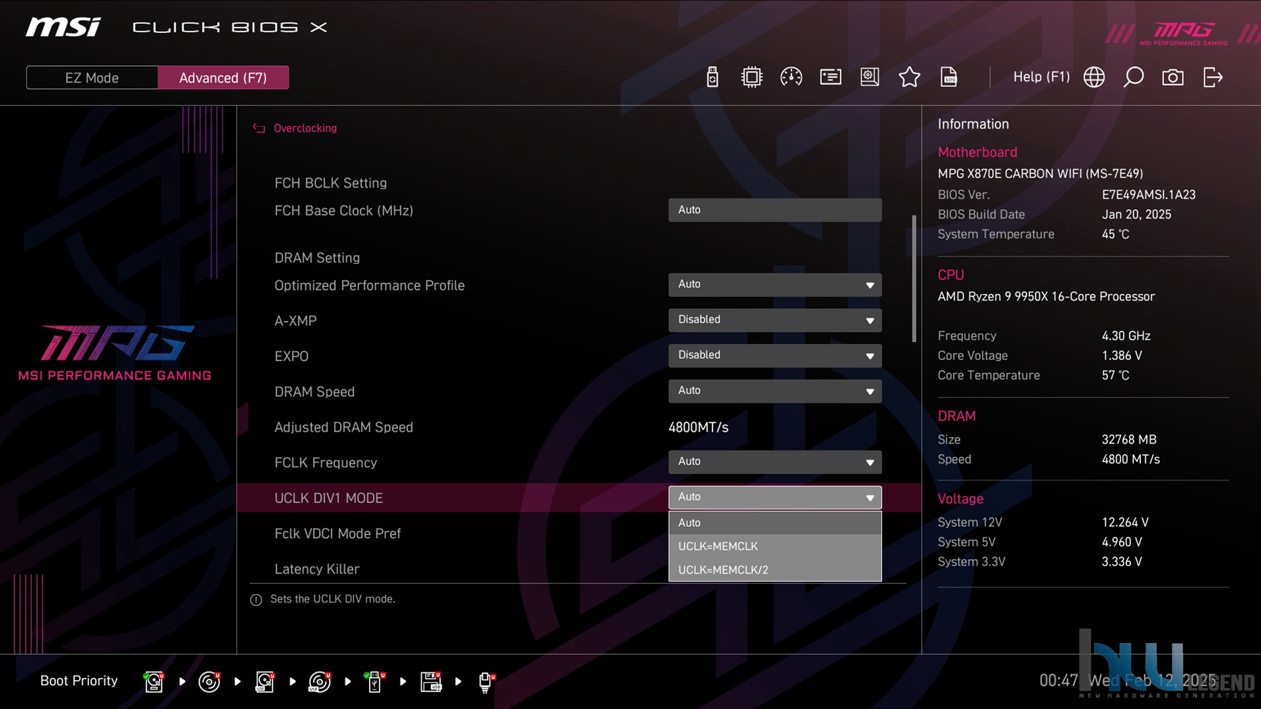Click the System 12V voltage value
This screenshot has width=1261, height=709.
point(1125,522)
